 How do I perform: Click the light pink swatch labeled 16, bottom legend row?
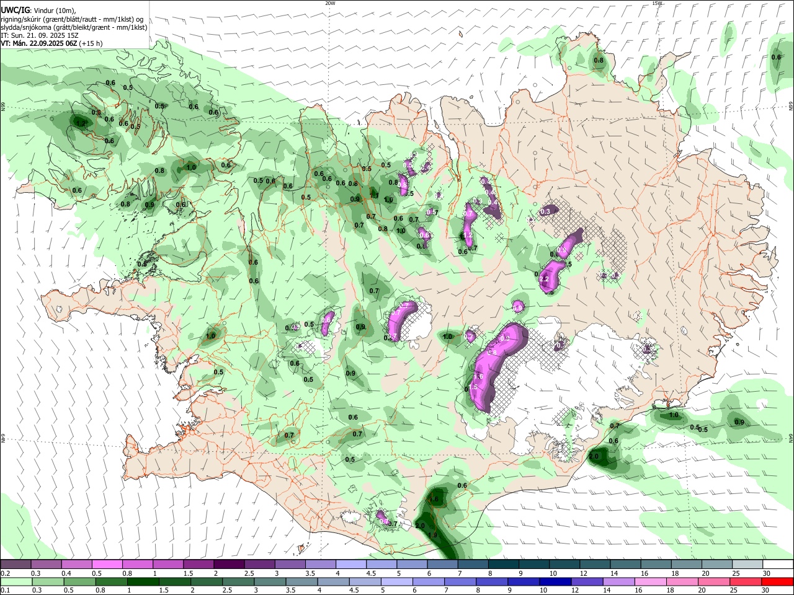pyautogui.click(x=650, y=581)
